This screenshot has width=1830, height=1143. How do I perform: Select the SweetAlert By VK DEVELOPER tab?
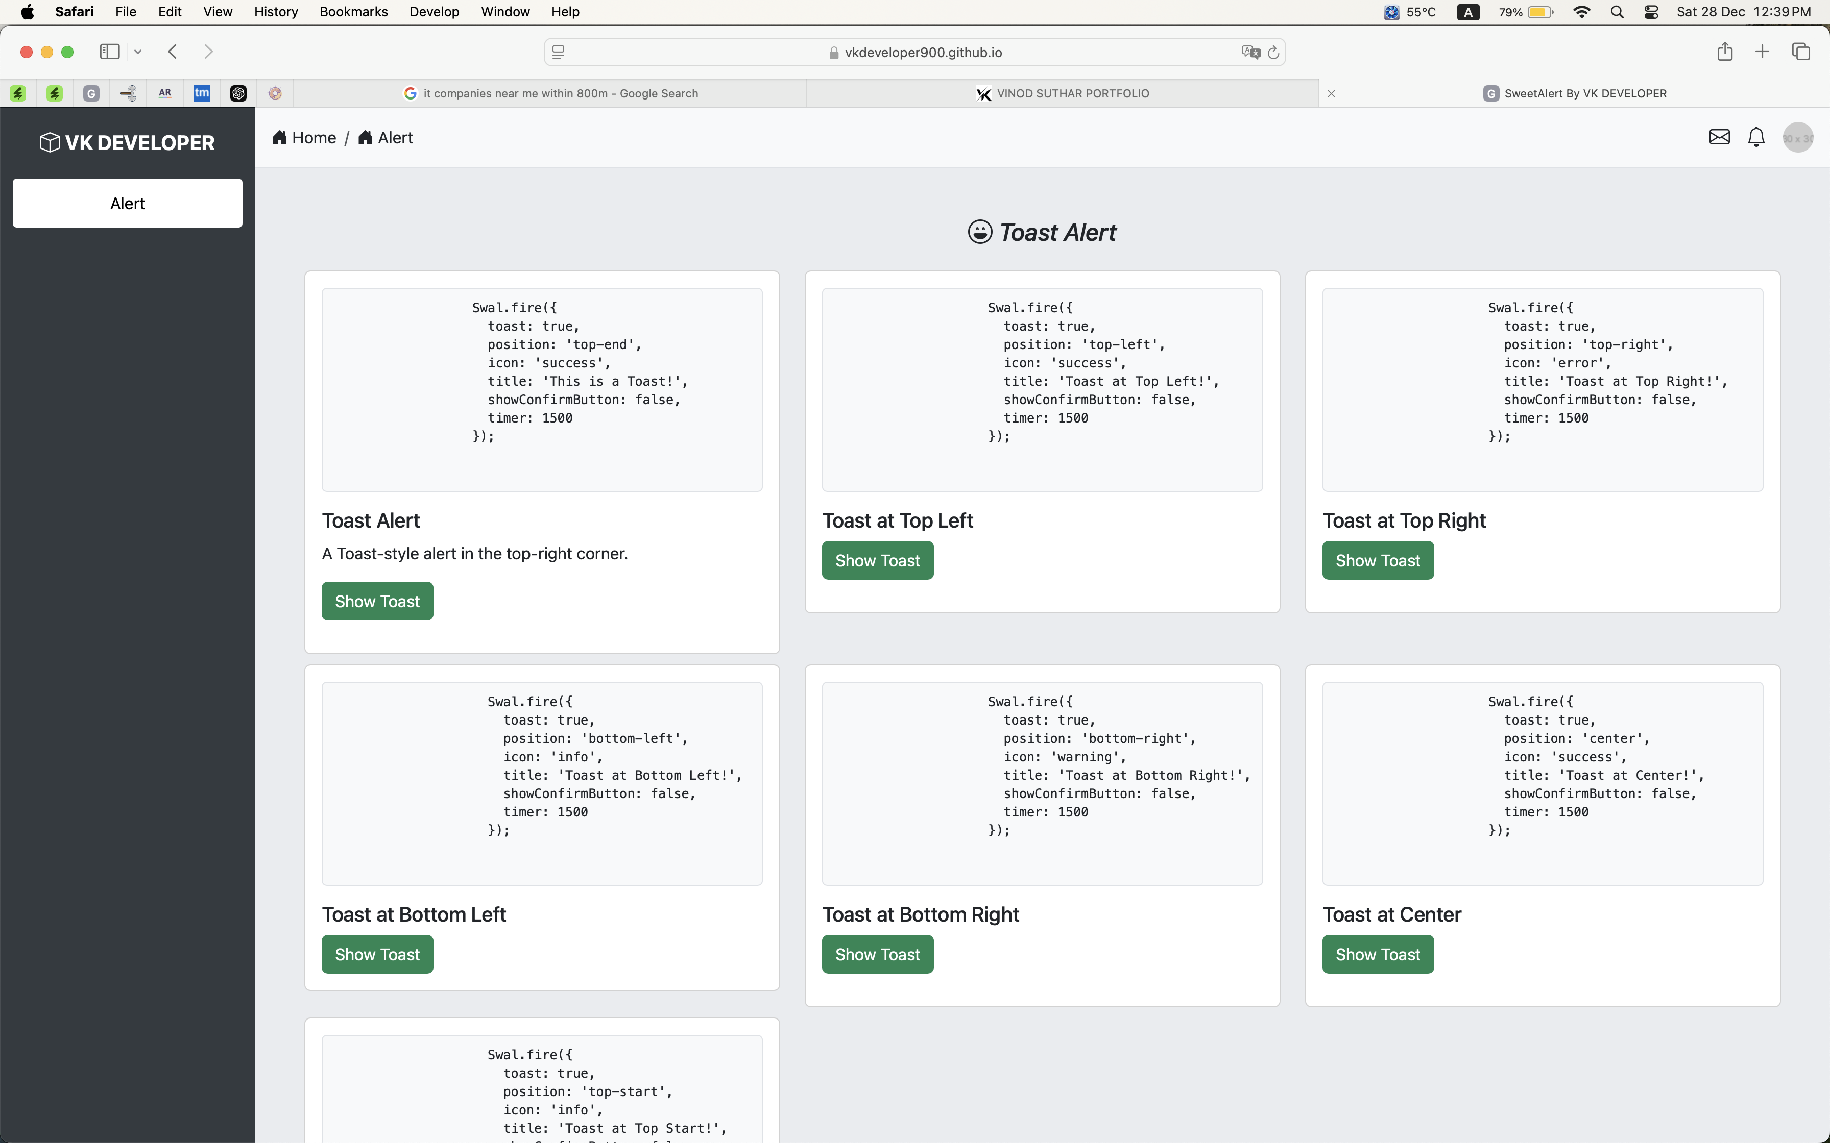[1575, 93]
